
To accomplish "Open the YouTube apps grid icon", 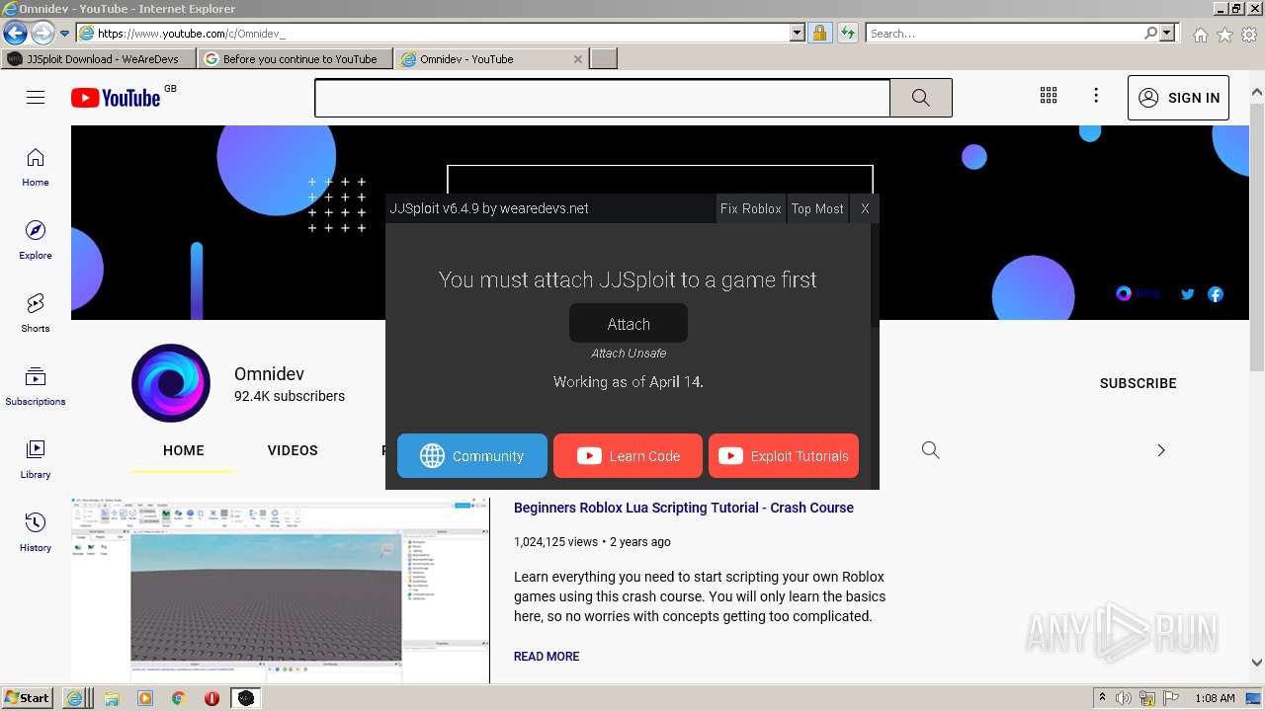I will point(1049,95).
